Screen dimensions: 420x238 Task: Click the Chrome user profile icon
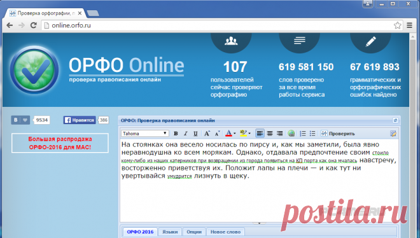pyautogui.click(x=368, y=4)
